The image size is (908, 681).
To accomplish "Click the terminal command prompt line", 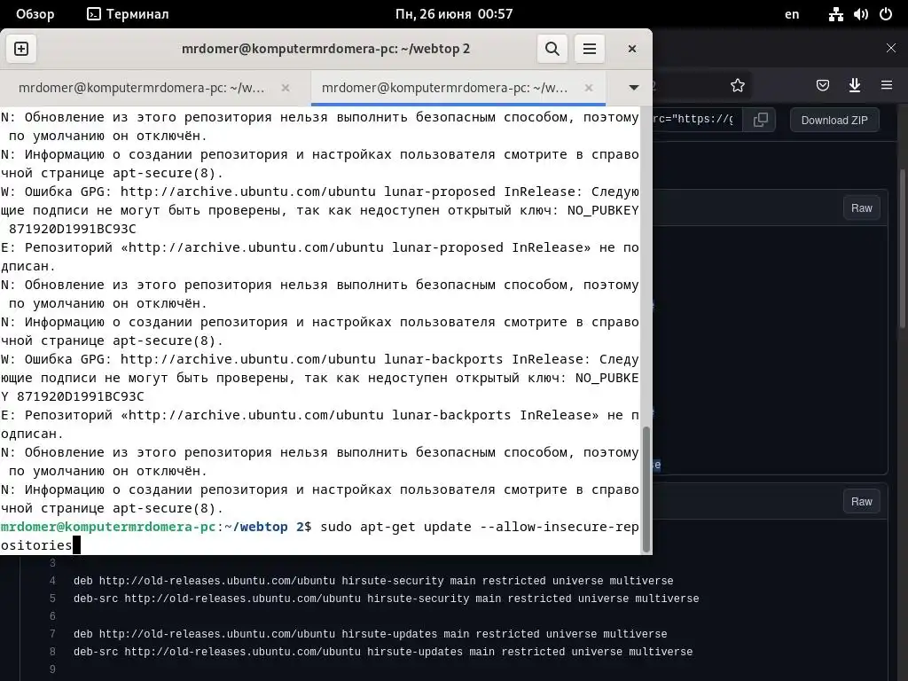I will (319, 536).
